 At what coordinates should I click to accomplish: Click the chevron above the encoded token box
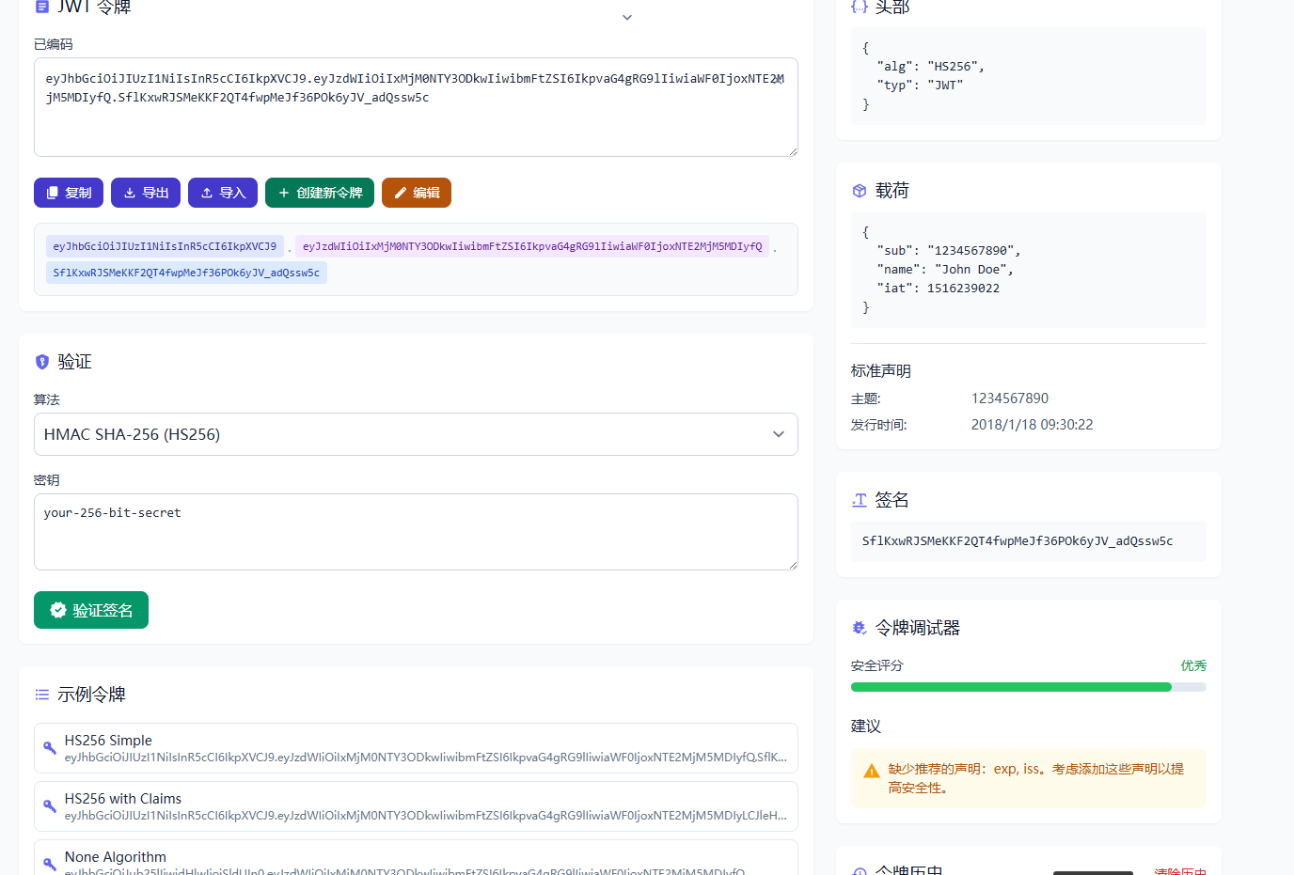pyautogui.click(x=627, y=18)
